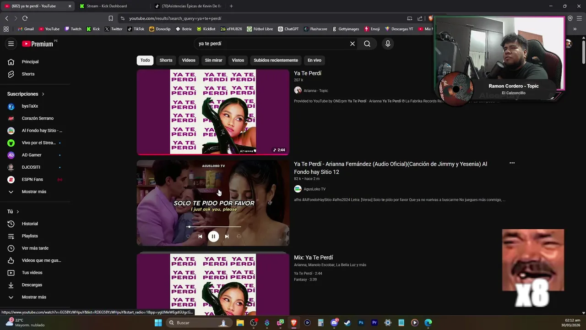The height and width of the screenshot is (330, 586).
Task: Show more bookmarks overflow chevron
Action: 575,29
